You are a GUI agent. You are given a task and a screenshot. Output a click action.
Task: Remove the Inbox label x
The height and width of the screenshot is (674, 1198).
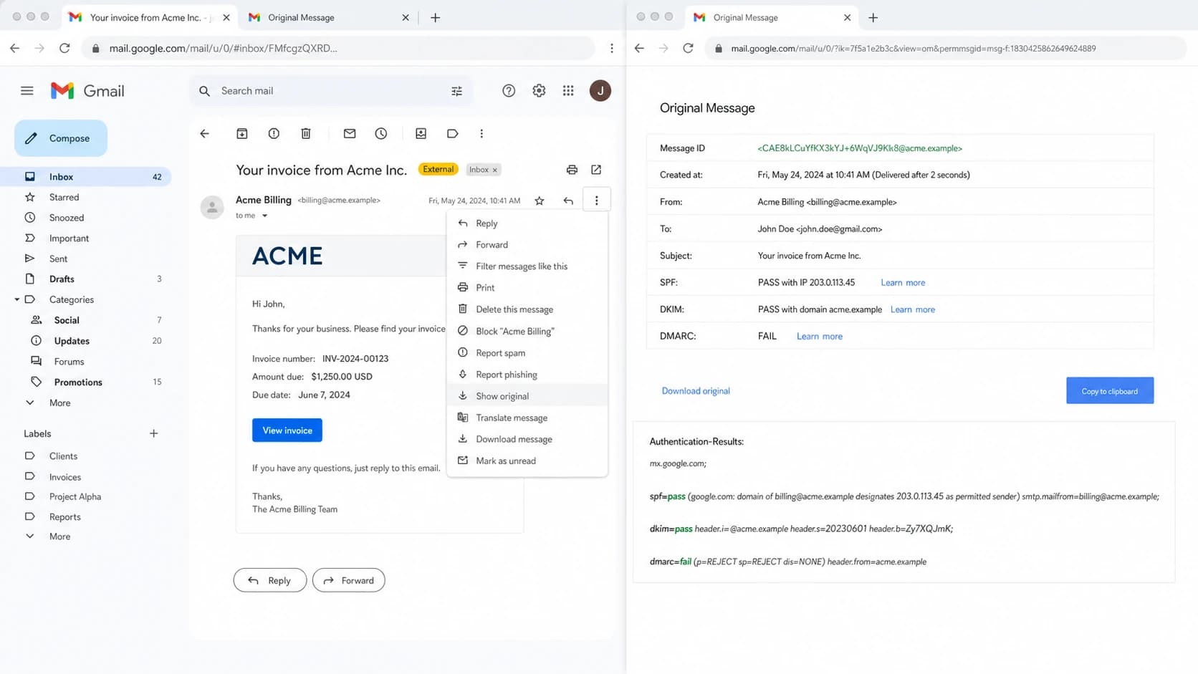point(495,170)
